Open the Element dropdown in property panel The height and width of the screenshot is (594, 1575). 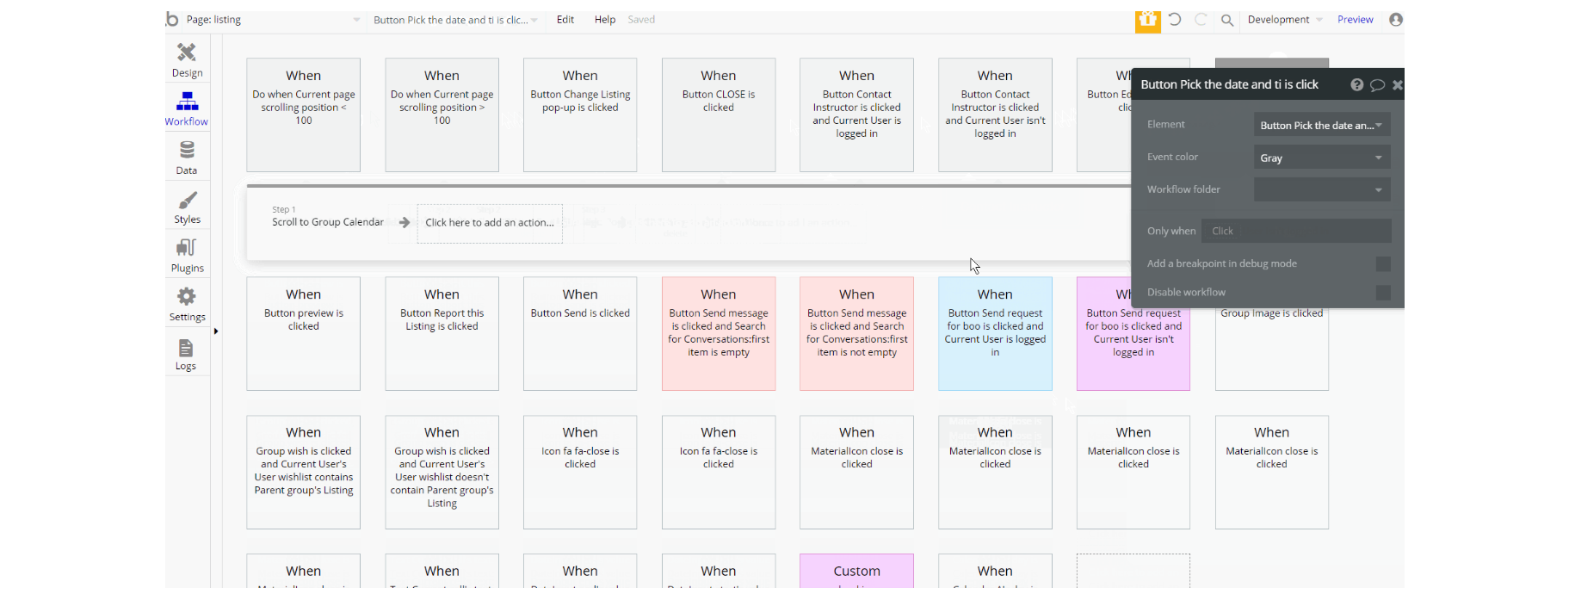(x=1322, y=125)
